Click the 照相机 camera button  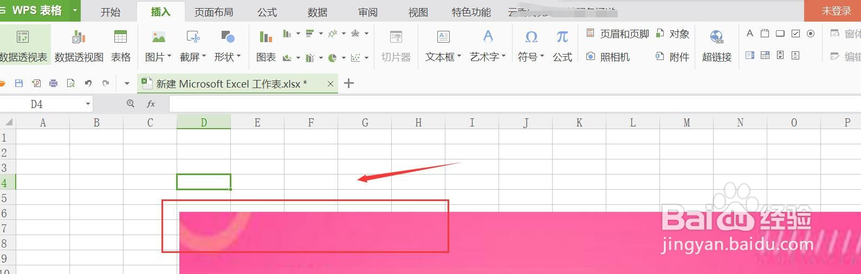608,57
